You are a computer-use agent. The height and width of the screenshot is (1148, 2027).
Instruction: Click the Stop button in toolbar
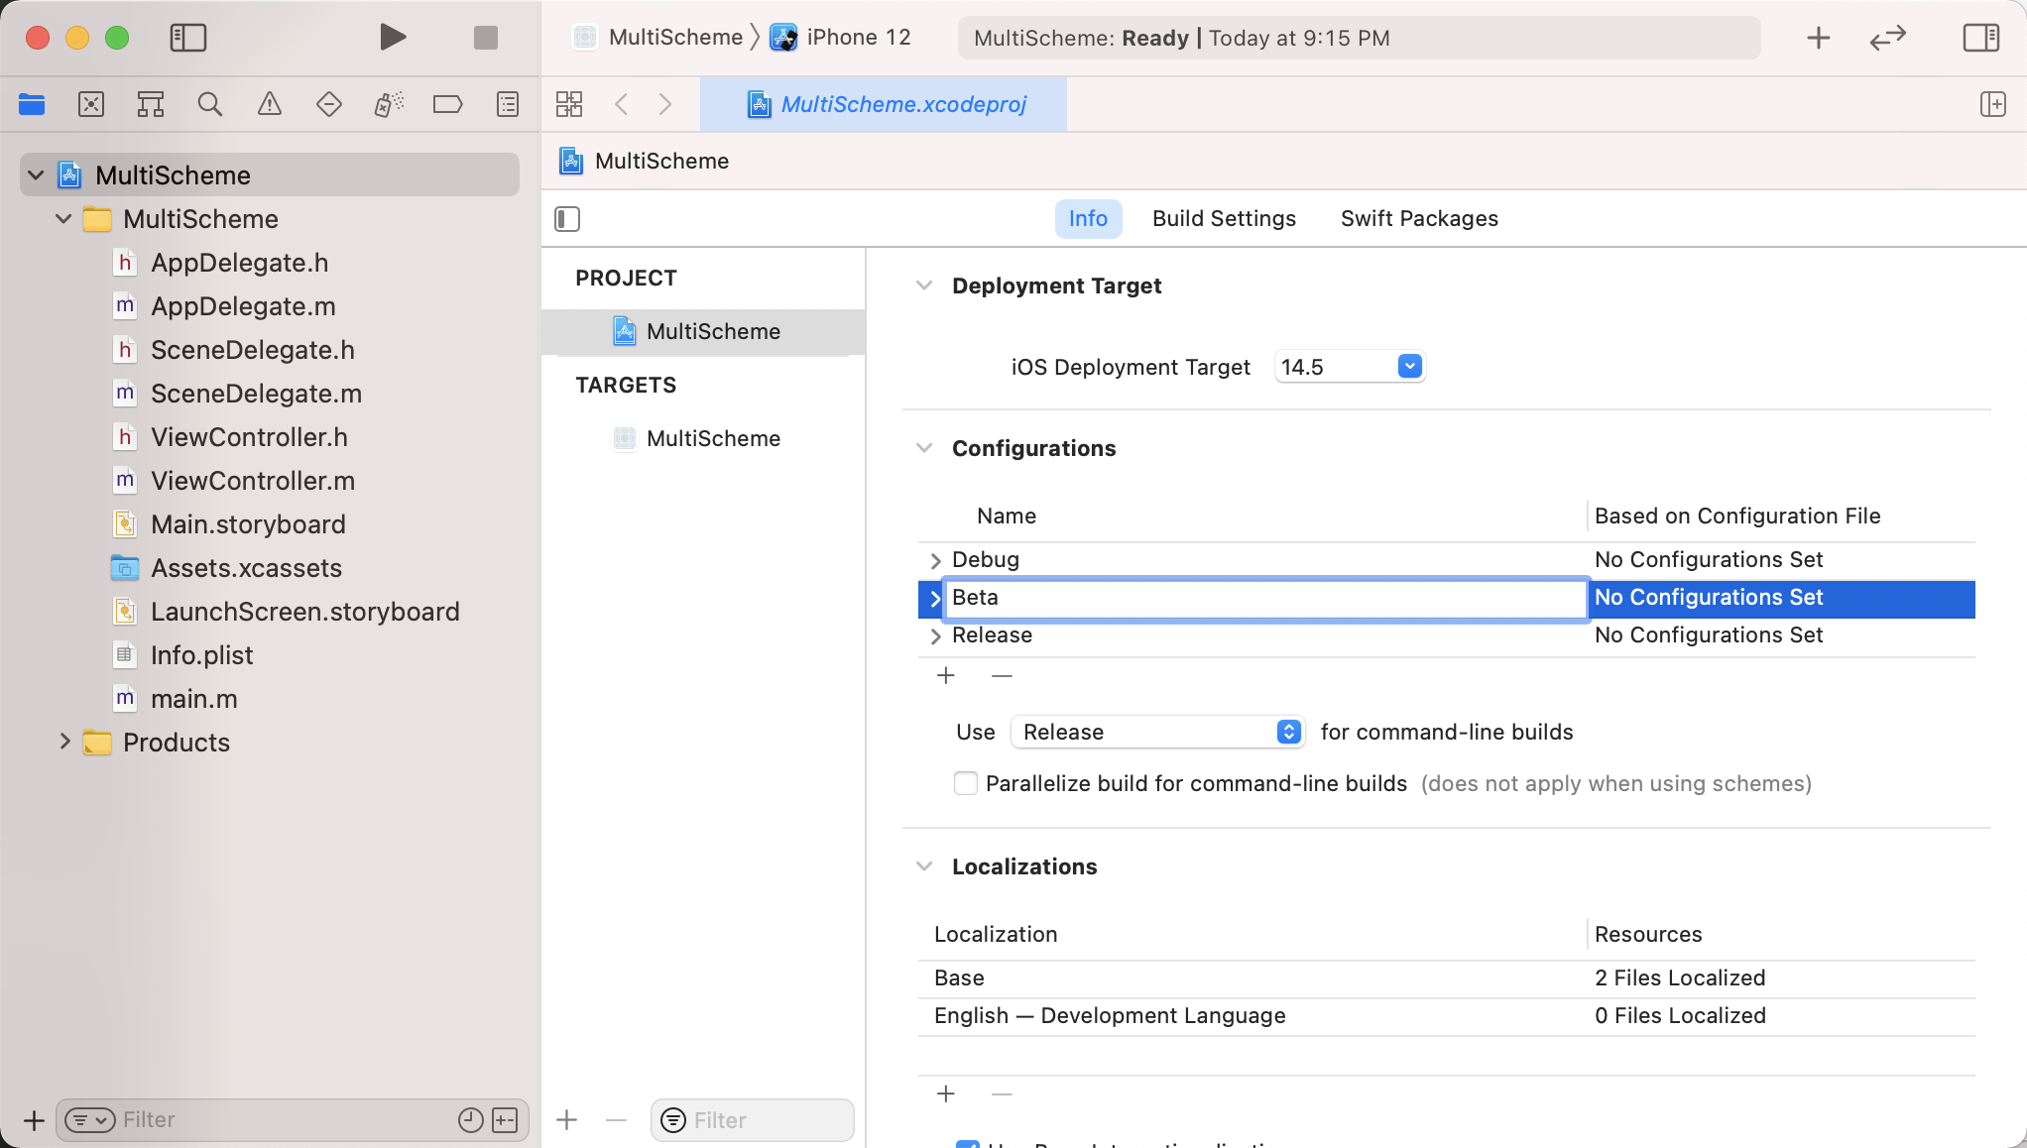(485, 38)
